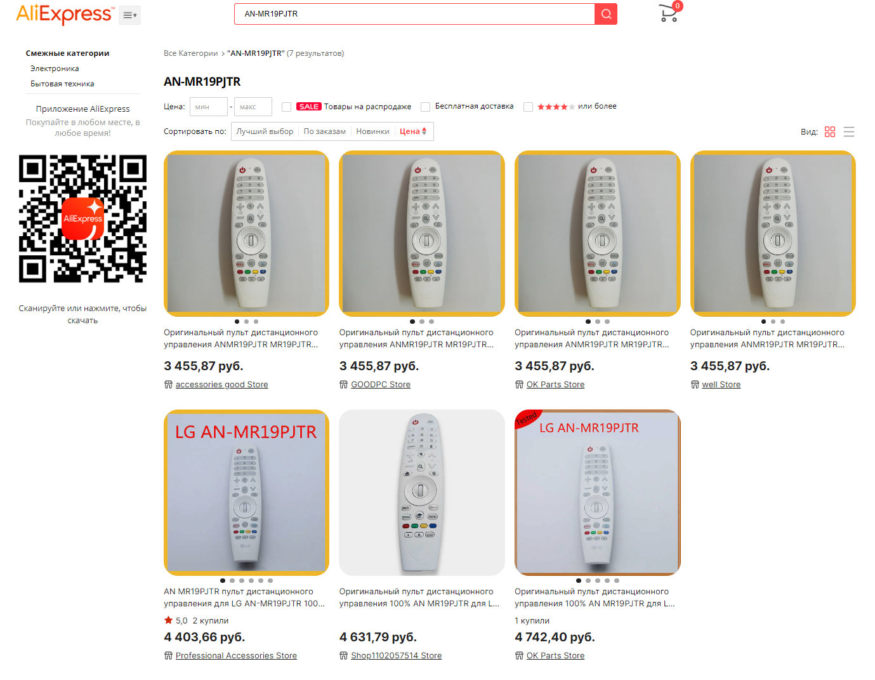Viewport: 875px width, 680px height.
Task: Open the accessories good Store link
Action: [221, 385]
